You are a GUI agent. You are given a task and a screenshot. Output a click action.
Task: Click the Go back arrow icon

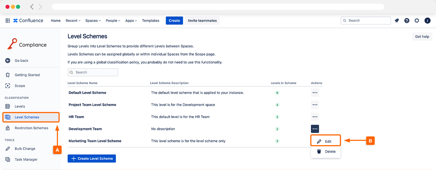point(8,61)
